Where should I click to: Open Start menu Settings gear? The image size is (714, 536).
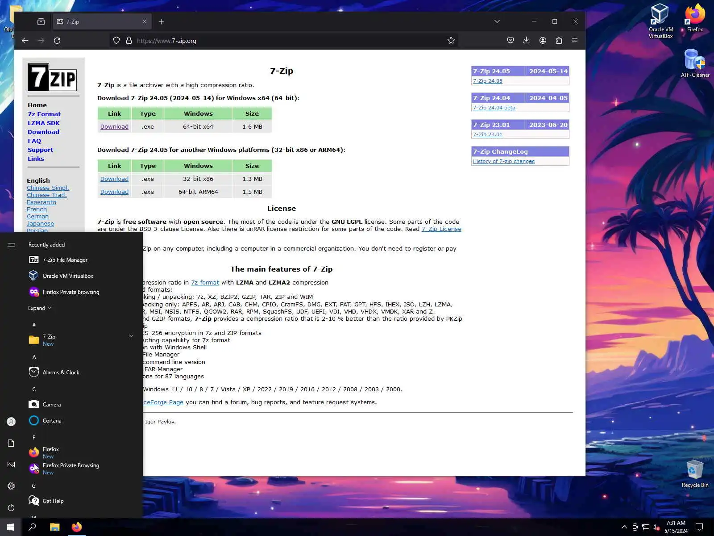click(x=11, y=486)
